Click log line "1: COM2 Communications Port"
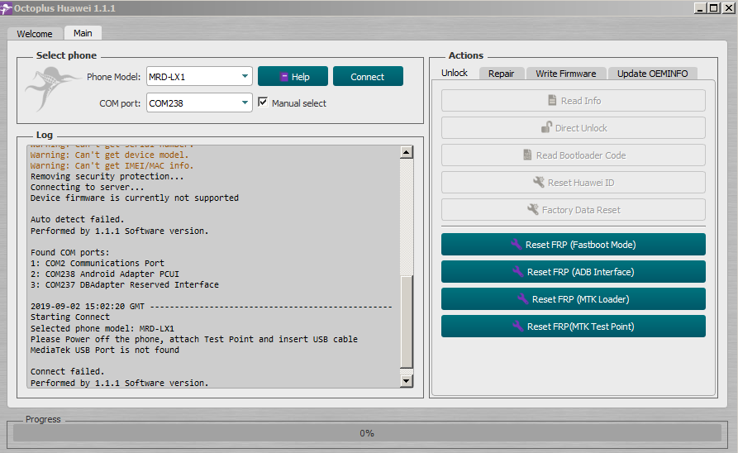 click(x=98, y=263)
